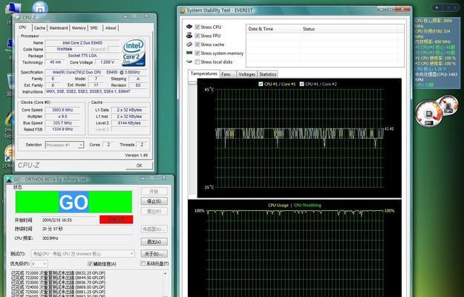Enable the 系统托盘(T) checkbox in ORTHOS
The width and height of the screenshot is (464, 297).
click(x=143, y=264)
